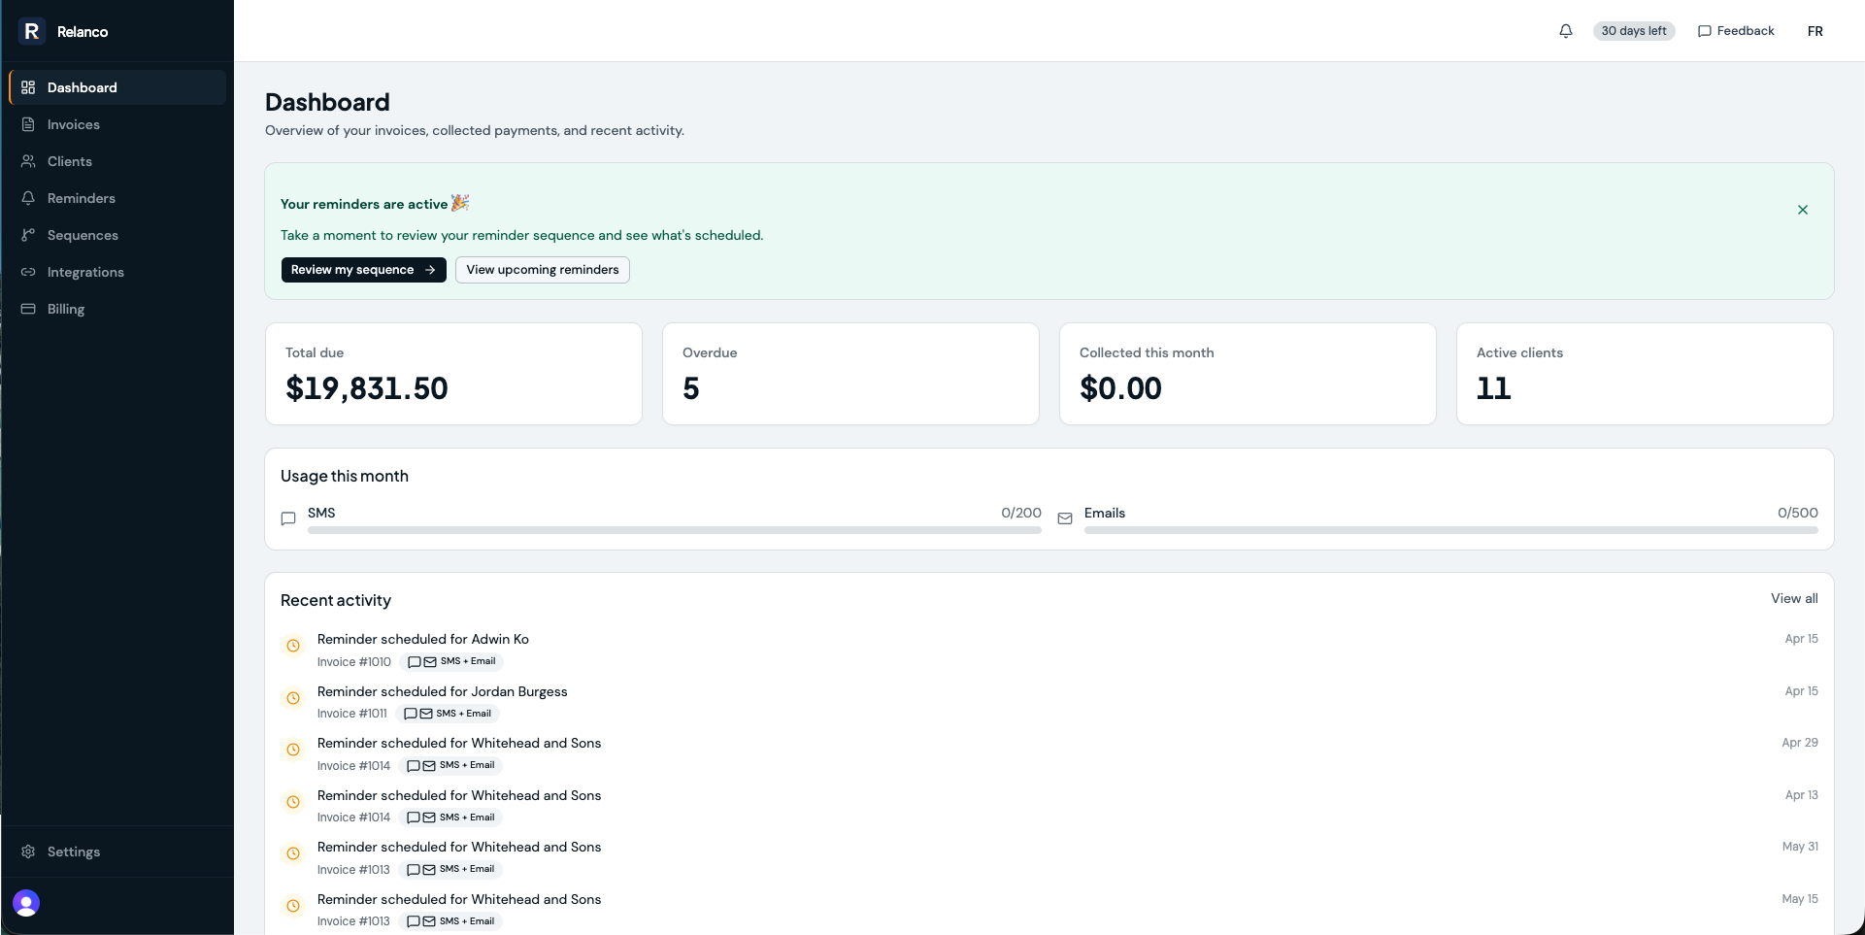Screen dimensions: 1865x935
Task: Dismiss the reminders active banner
Action: coord(1803,210)
